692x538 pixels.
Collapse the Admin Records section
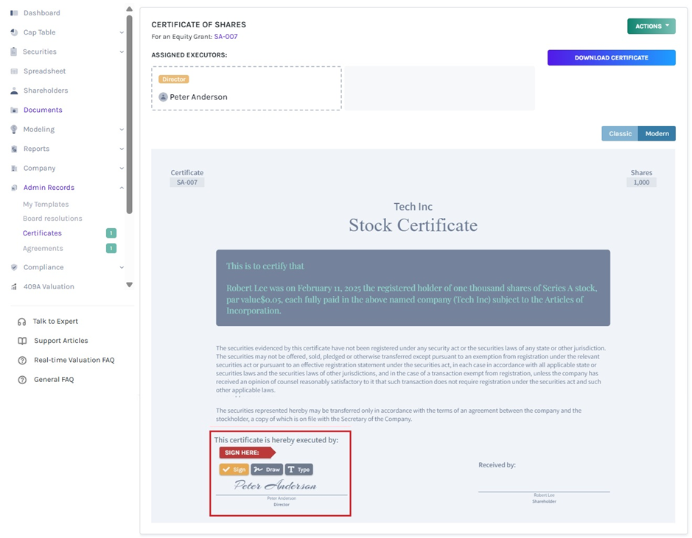122,188
